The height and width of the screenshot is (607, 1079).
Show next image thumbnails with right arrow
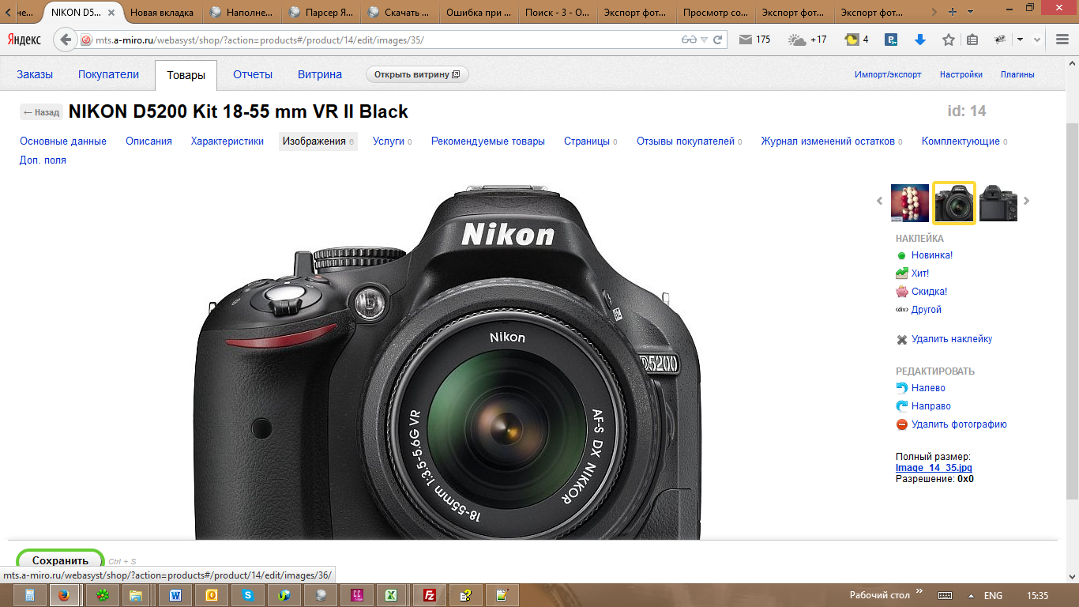click(1027, 201)
